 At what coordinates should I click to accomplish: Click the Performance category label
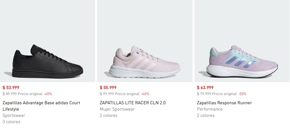pyautogui.click(x=210, y=109)
